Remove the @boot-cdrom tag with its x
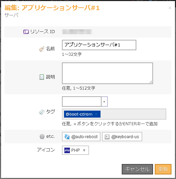 point(96,114)
